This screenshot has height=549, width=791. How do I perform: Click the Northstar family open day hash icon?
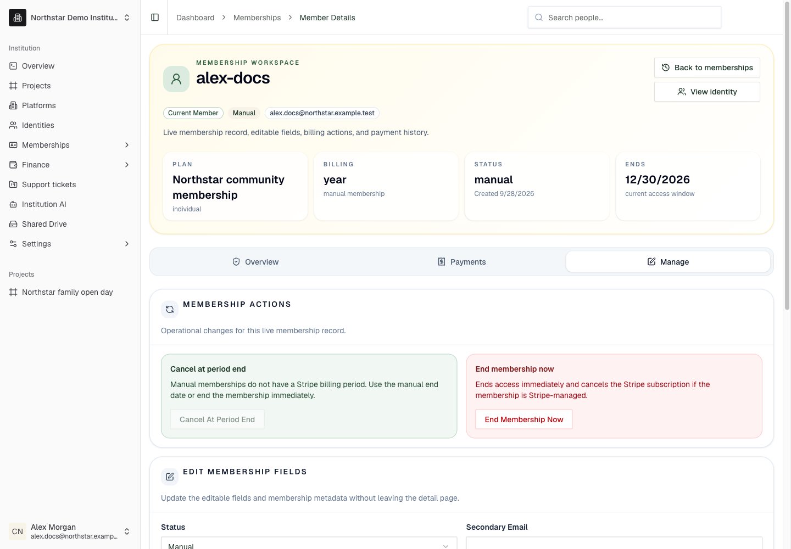click(x=13, y=292)
